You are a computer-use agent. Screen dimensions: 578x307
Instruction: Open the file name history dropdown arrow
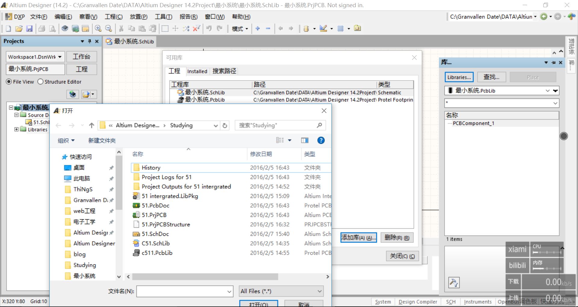(229, 291)
